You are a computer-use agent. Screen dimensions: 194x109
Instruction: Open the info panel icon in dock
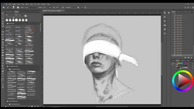(165, 34)
